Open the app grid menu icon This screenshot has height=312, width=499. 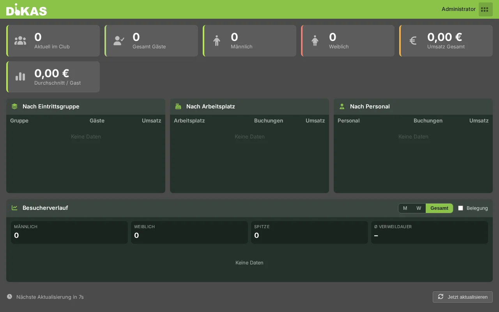(x=485, y=9)
